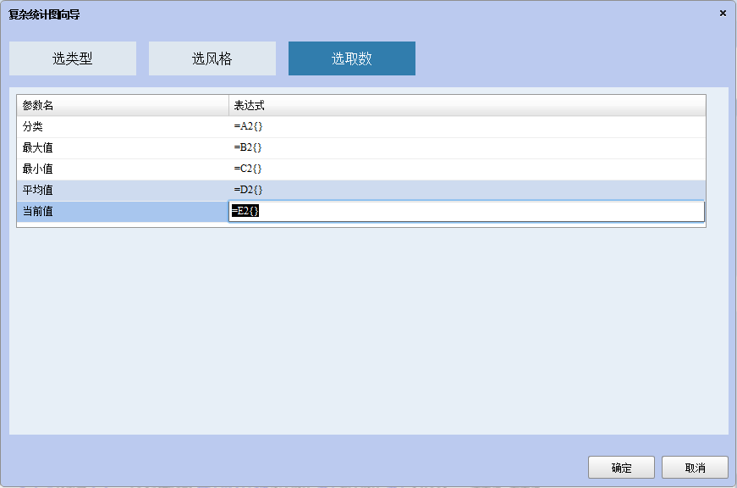Close the 复杂统计图向导 dialog

[723, 14]
